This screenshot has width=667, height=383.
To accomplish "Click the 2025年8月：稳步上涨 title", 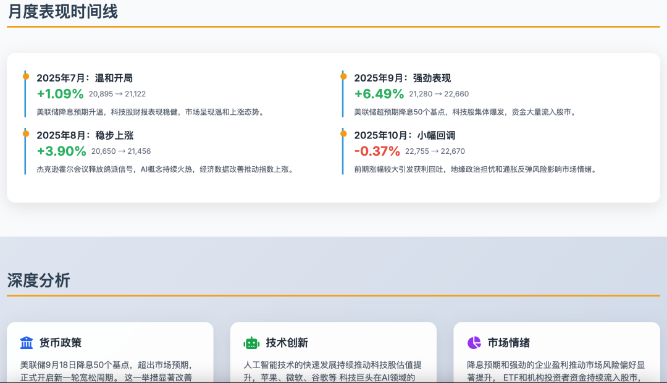I will tap(85, 135).
